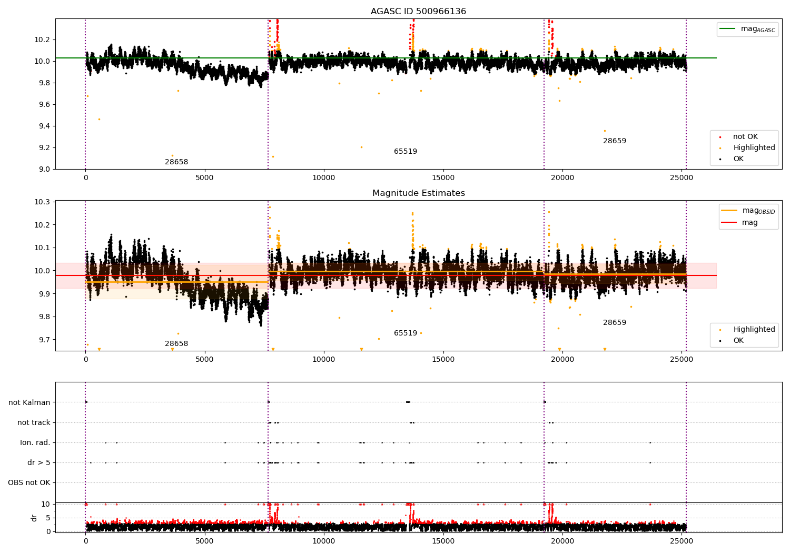
Task: Click the 'Ion. rad.' axis label
Action: click(35, 443)
